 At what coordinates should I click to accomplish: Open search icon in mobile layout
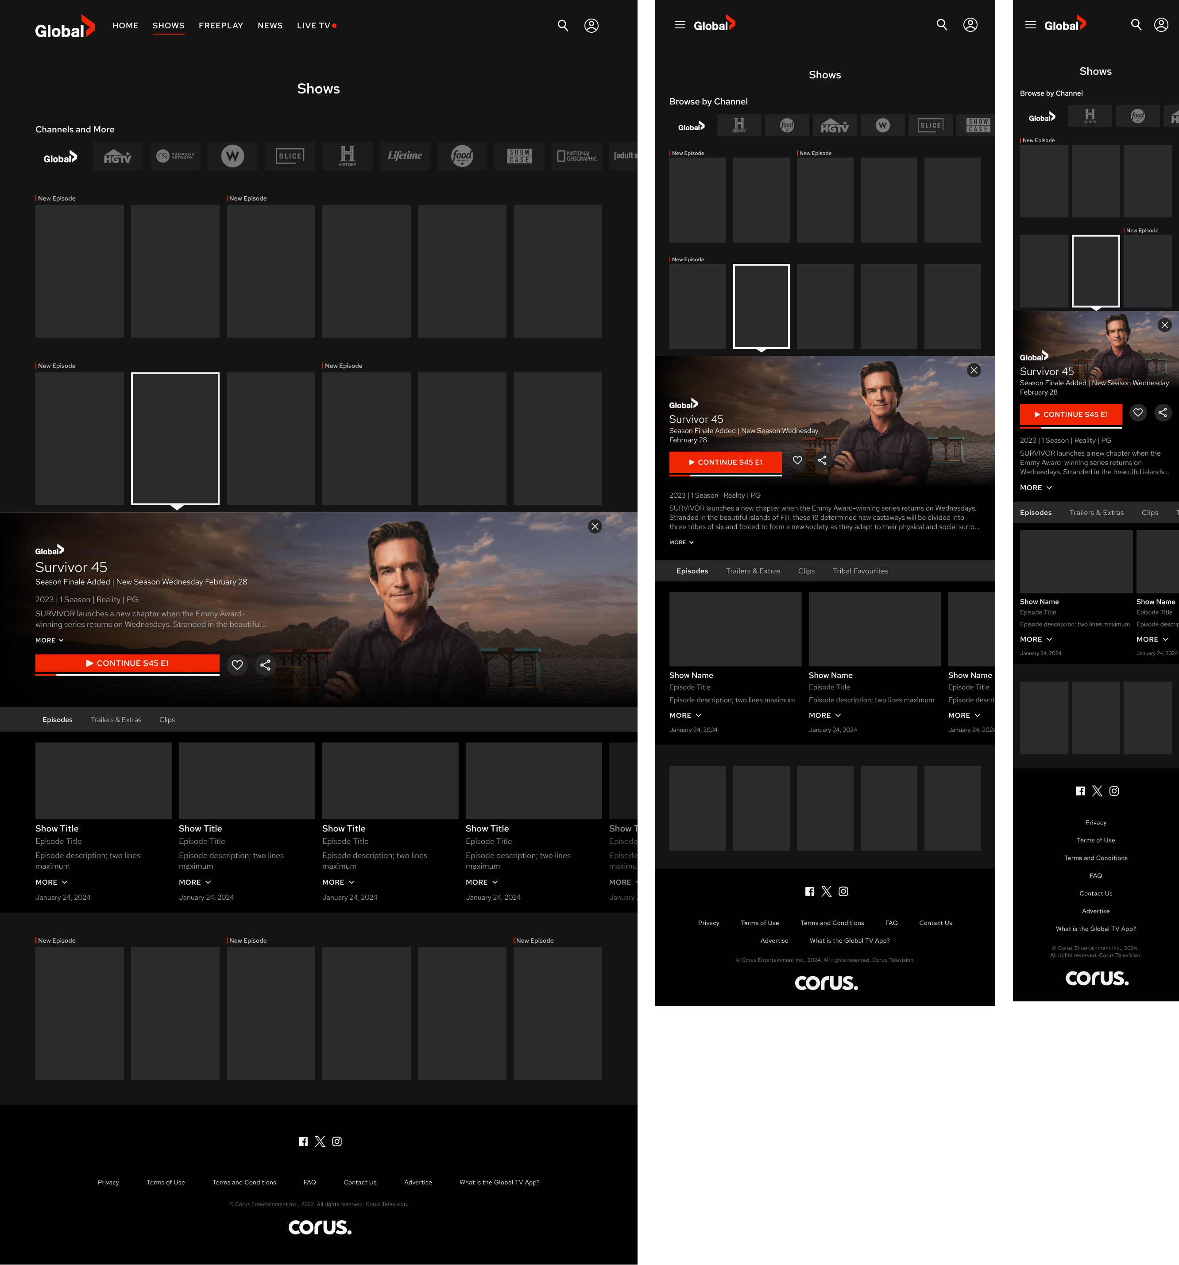(1136, 25)
